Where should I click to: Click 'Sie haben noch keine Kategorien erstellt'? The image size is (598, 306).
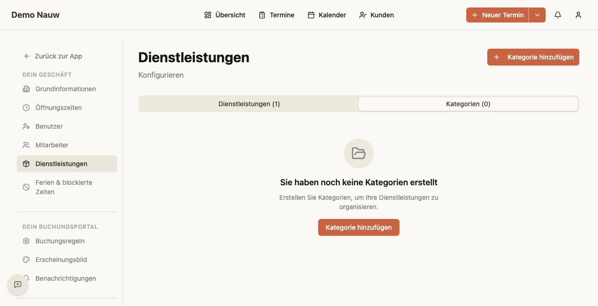point(359,182)
